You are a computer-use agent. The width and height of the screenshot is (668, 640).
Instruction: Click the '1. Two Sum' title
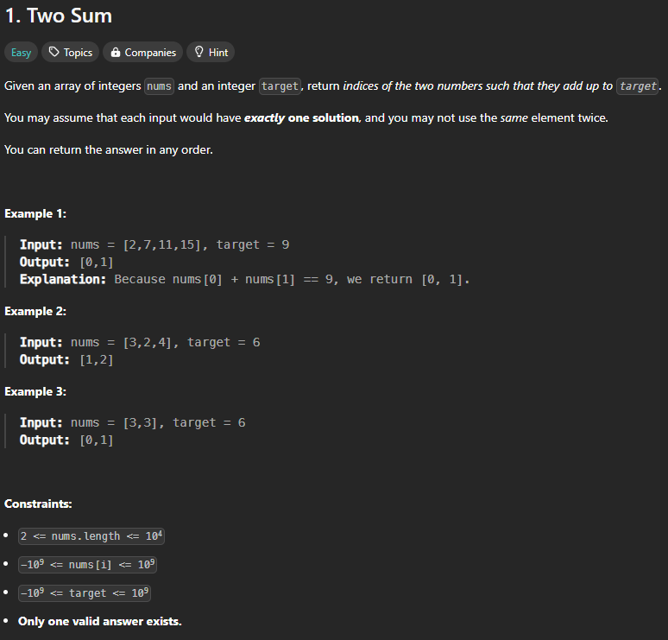click(59, 16)
